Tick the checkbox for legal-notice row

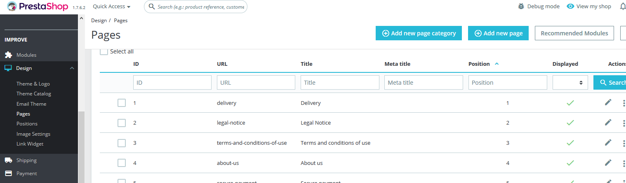tap(122, 123)
